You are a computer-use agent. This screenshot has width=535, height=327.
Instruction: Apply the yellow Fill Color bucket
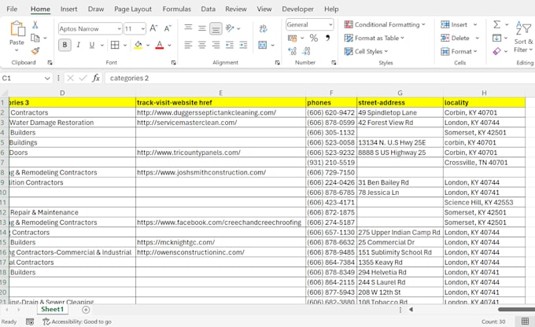click(138, 45)
